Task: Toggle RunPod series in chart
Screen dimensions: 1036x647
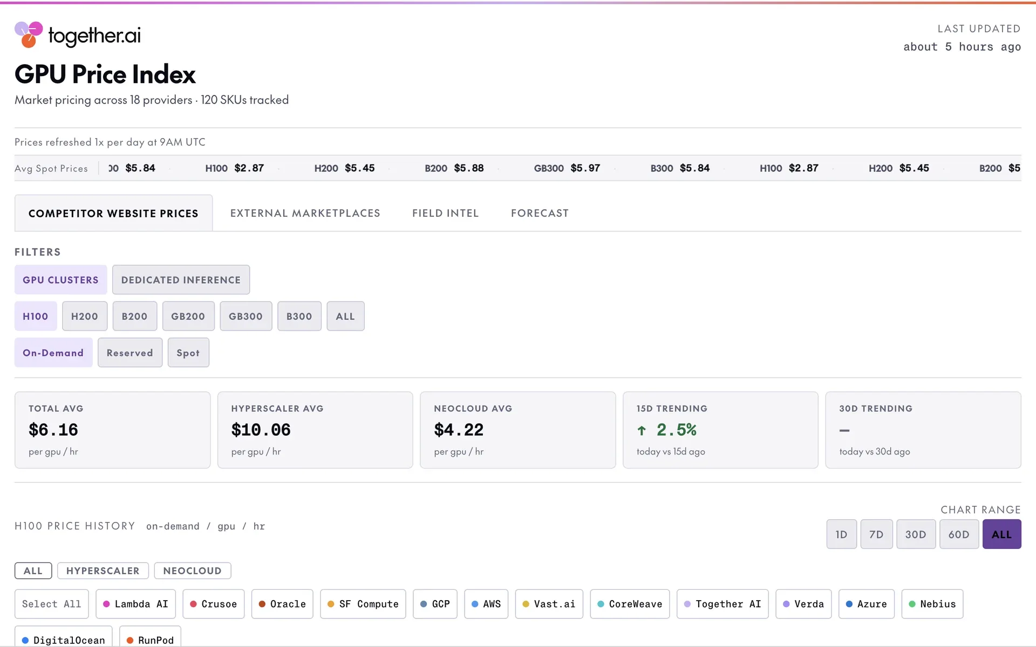Action: pos(150,637)
